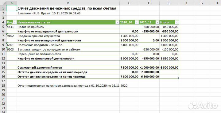Screen dimensions: 221x113
Task: Select 2020_11 value 7 300 000,00 in начало периода row
Action: [x=149, y=72]
